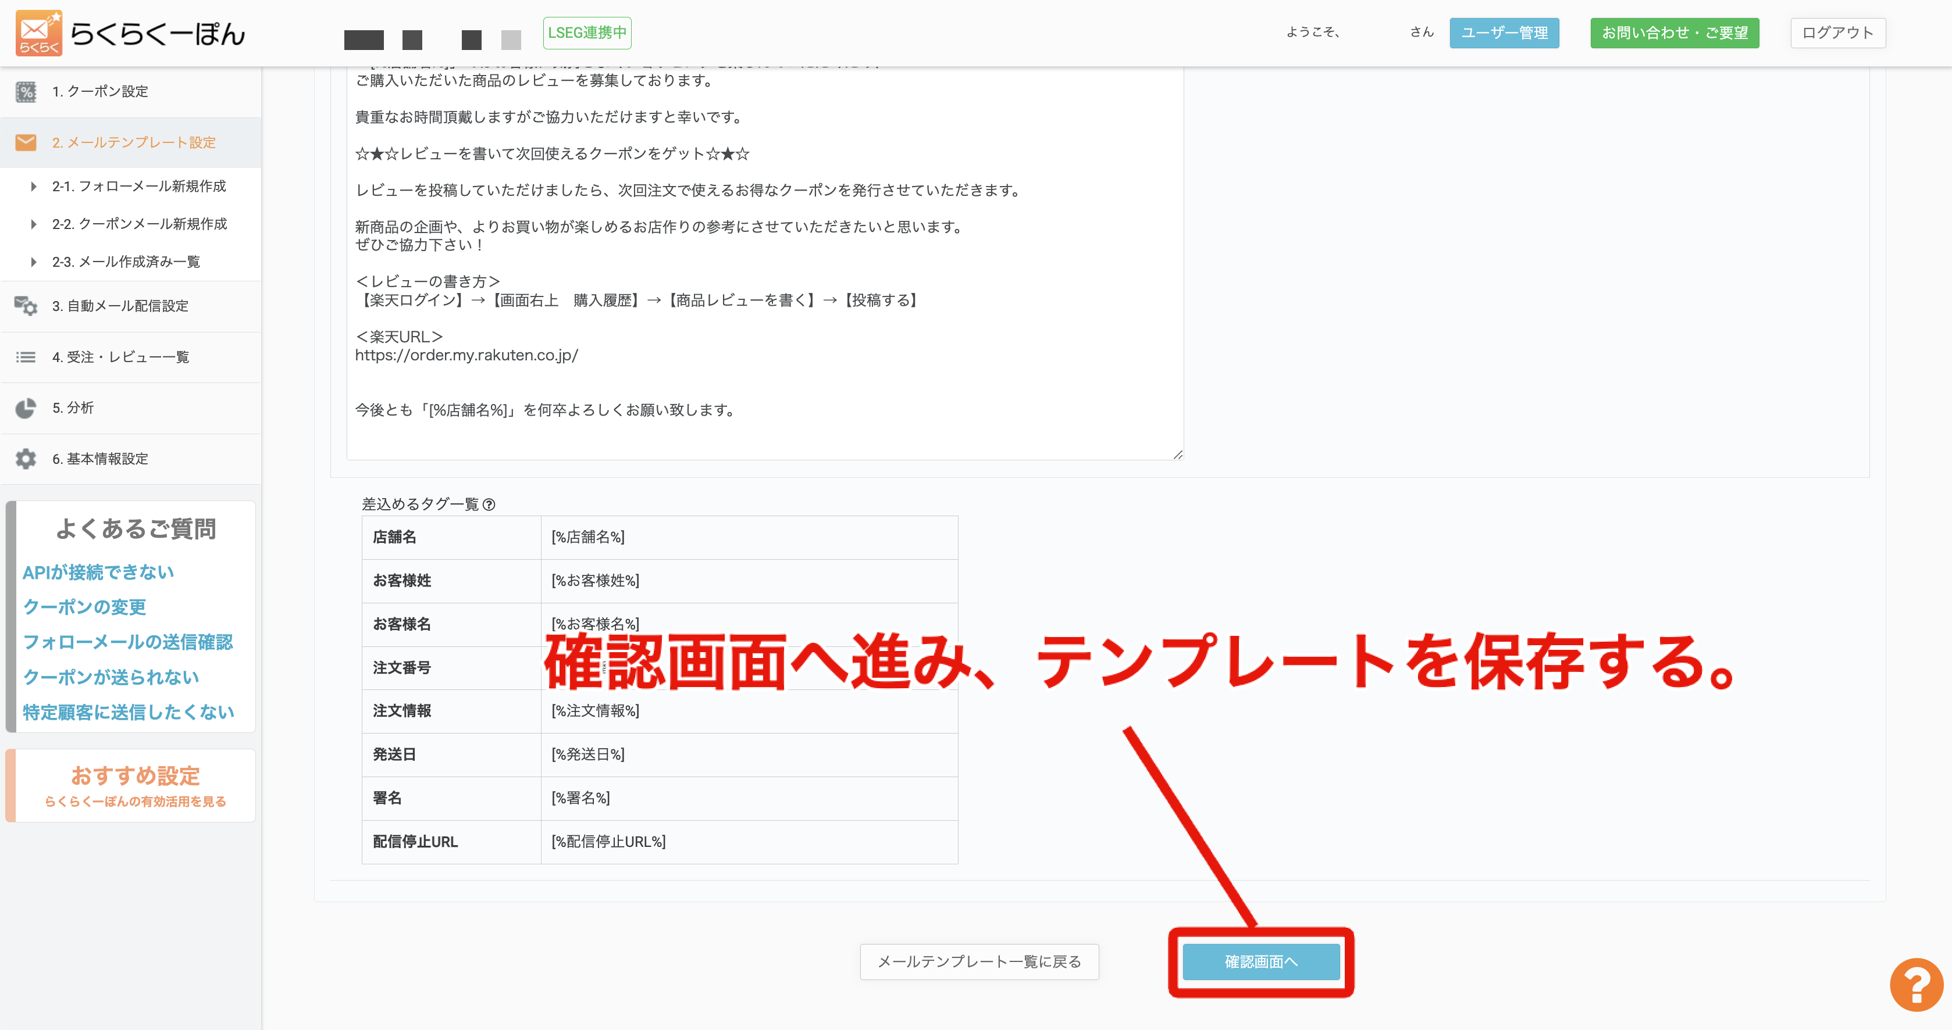The height and width of the screenshot is (1030, 1952).
Task: Expand 2-1 フォローメール新規作成 arrow
Action: (x=33, y=187)
